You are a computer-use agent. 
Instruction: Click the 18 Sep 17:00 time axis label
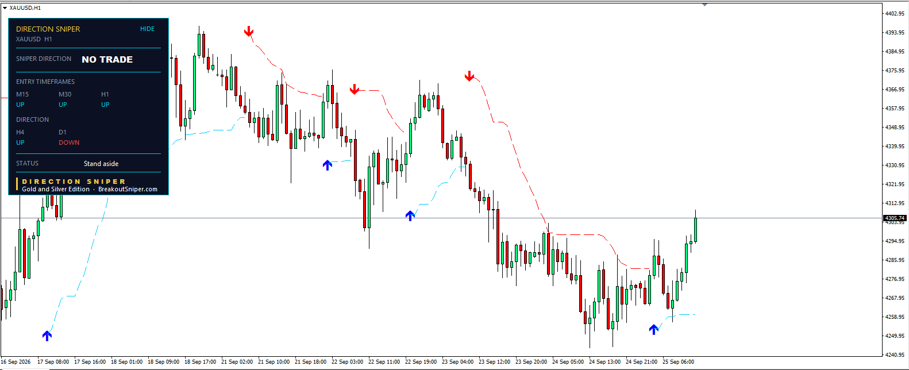tap(200, 362)
